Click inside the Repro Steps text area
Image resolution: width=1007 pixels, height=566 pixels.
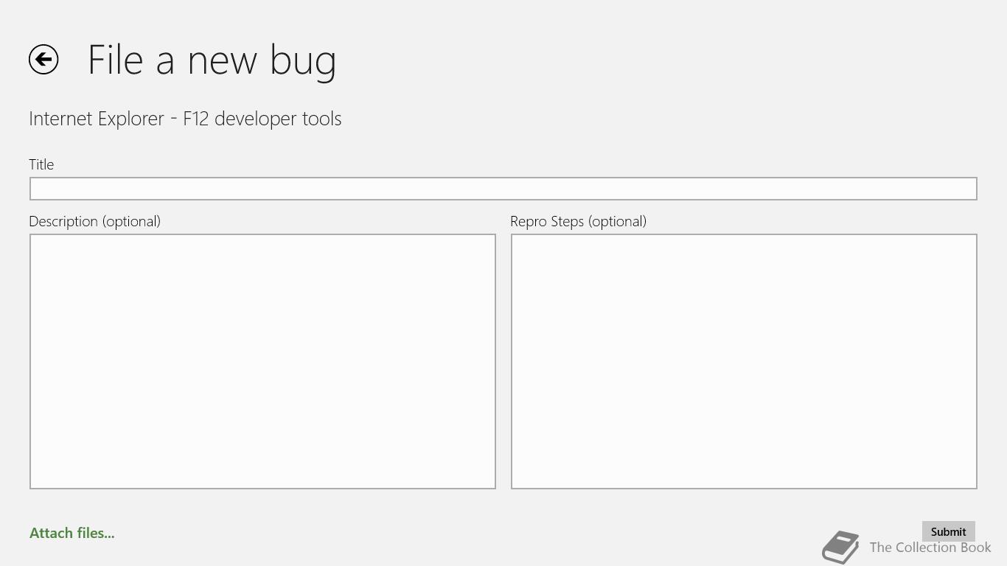pos(744,361)
